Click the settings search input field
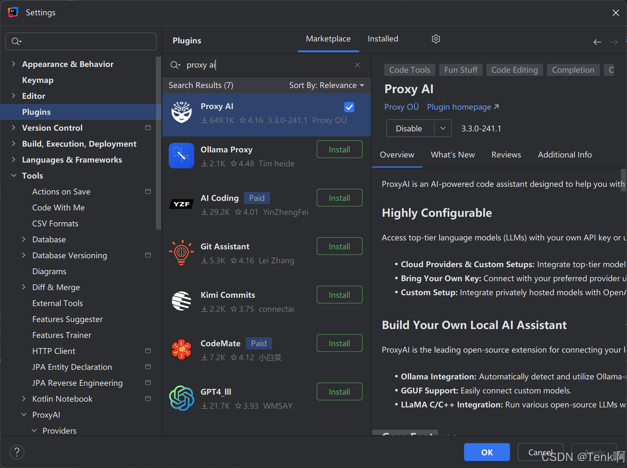 [81, 41]
